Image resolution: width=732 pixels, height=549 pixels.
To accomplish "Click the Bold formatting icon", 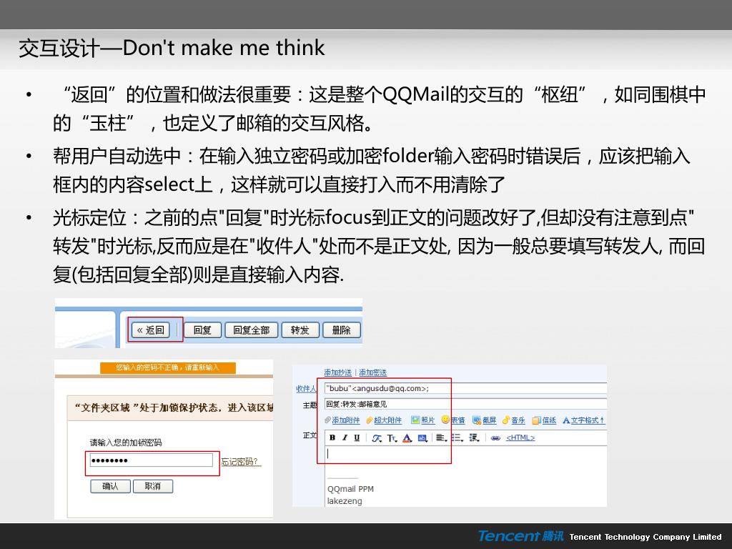I will [332, 438].
